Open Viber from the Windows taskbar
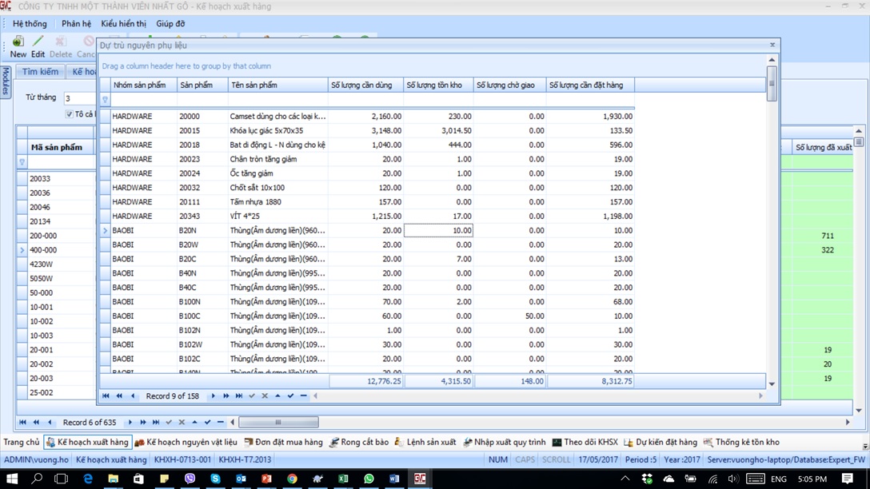This screenshot has width=870, height=489. coord(190,479)
